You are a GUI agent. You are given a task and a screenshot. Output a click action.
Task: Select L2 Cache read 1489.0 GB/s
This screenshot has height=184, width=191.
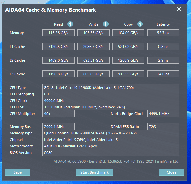click(x=59, y=60)
